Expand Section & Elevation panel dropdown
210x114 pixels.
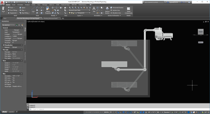click(114, 15)
